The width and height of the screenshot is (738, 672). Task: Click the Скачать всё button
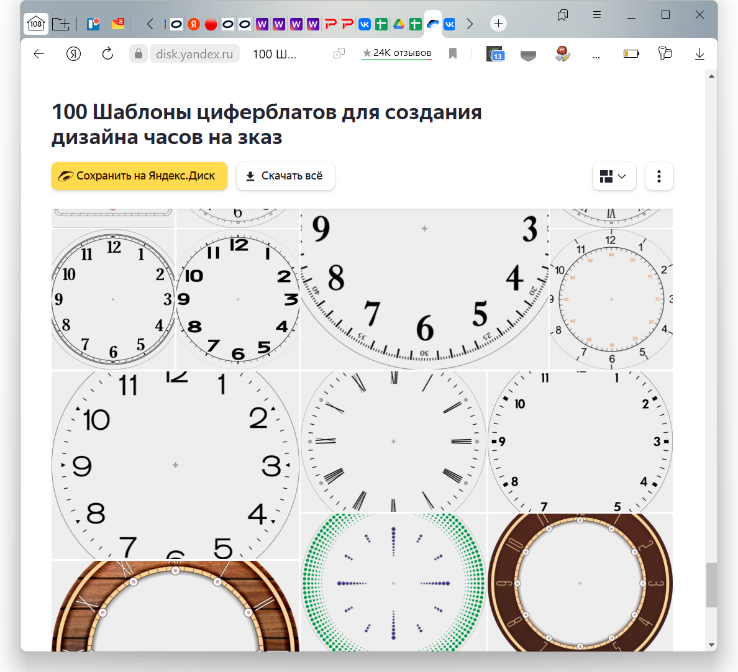click(285, 176)
